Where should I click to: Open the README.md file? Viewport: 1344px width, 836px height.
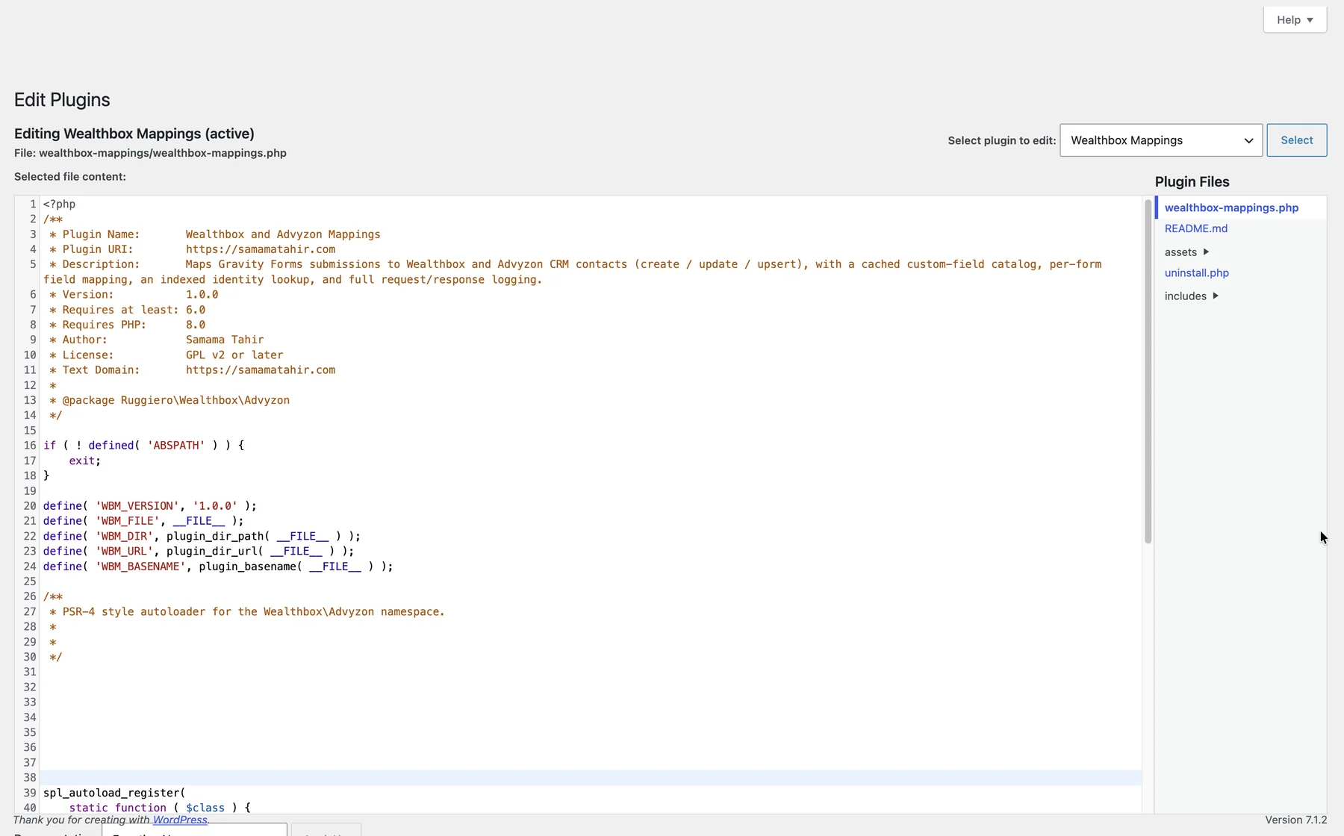point(1196,228)
